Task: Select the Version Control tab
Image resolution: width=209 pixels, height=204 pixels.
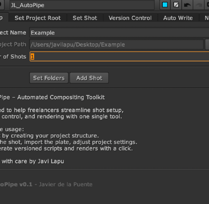Action: 130,18
